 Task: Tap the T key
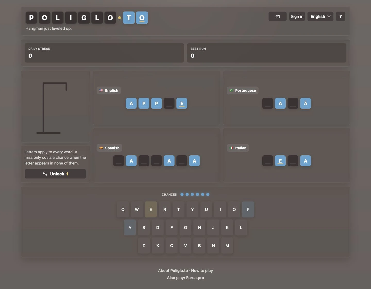(x=179, y=209)
